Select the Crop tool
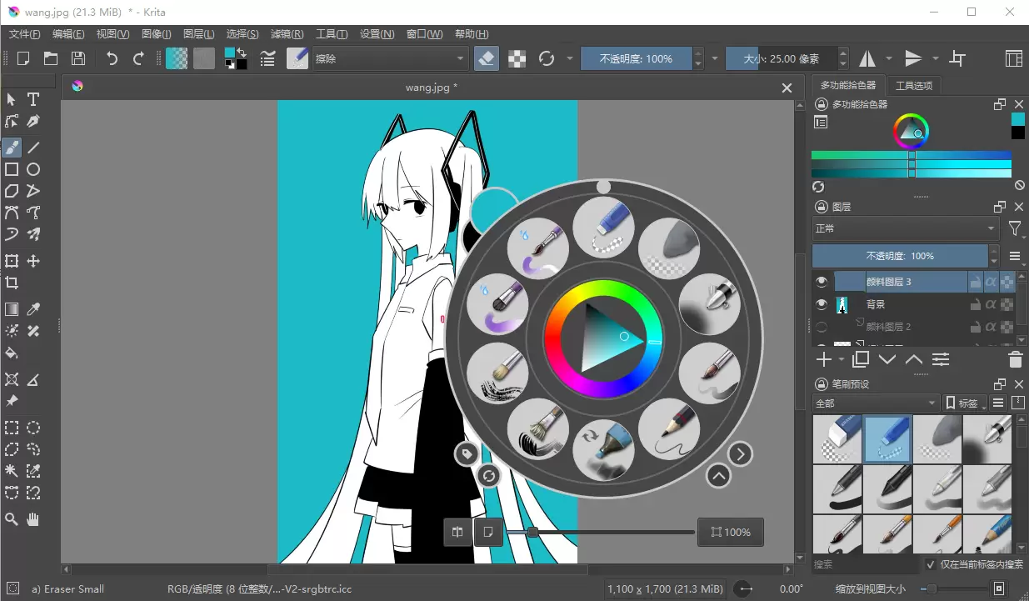Screen dimensions: 1029x601 (x=12, y=283)
